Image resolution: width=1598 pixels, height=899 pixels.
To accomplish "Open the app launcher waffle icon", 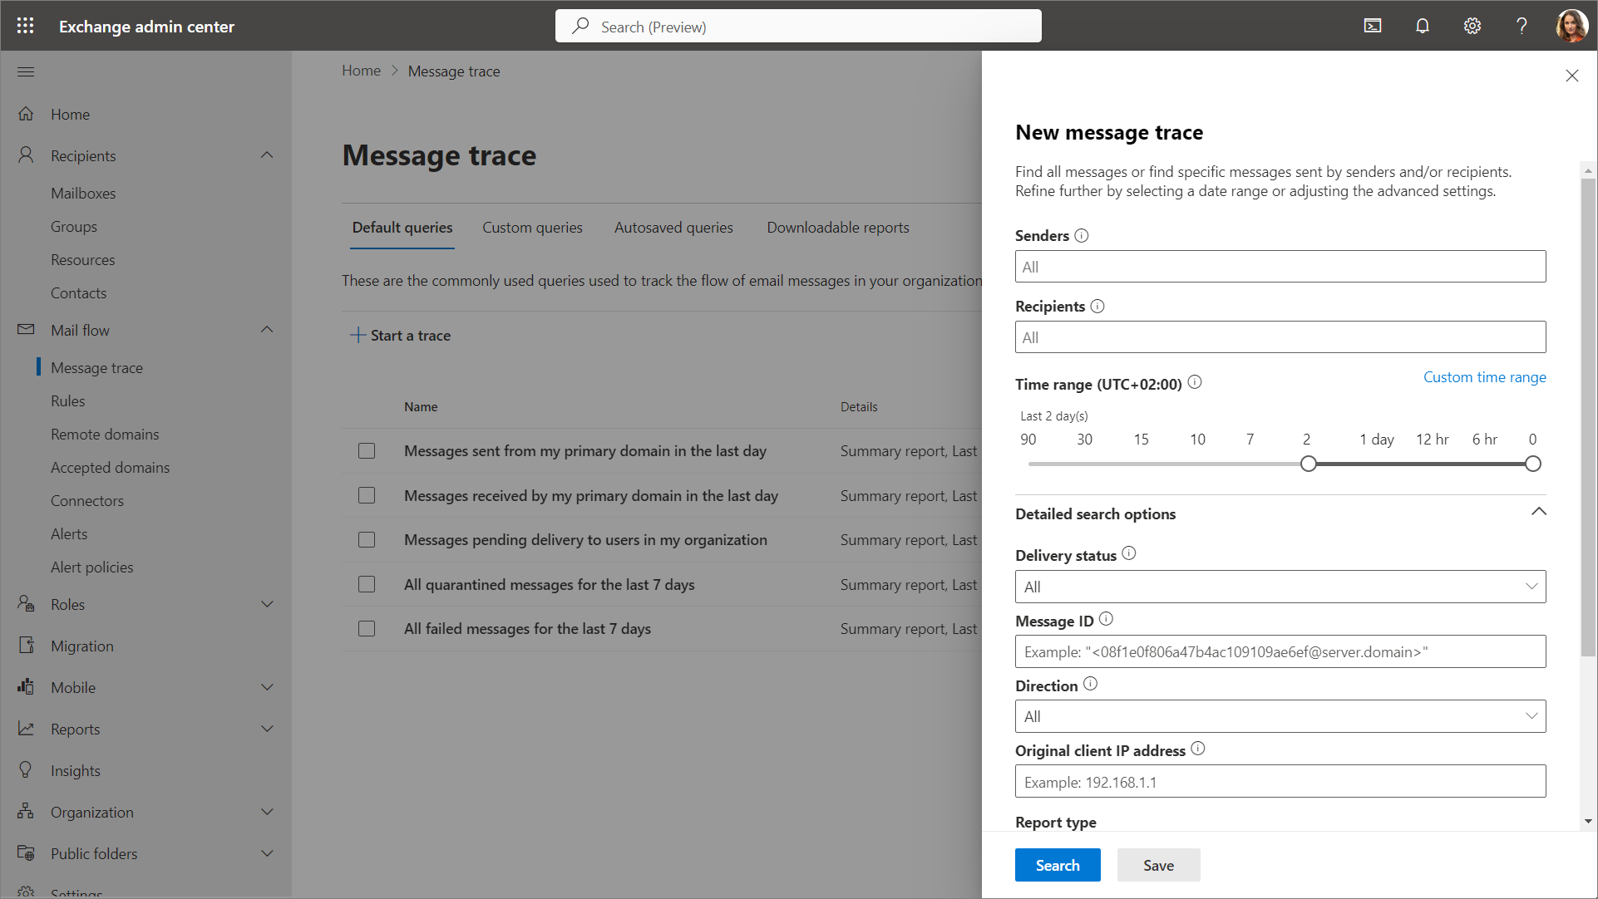I will pyautogui.click(x=26, y=26).
